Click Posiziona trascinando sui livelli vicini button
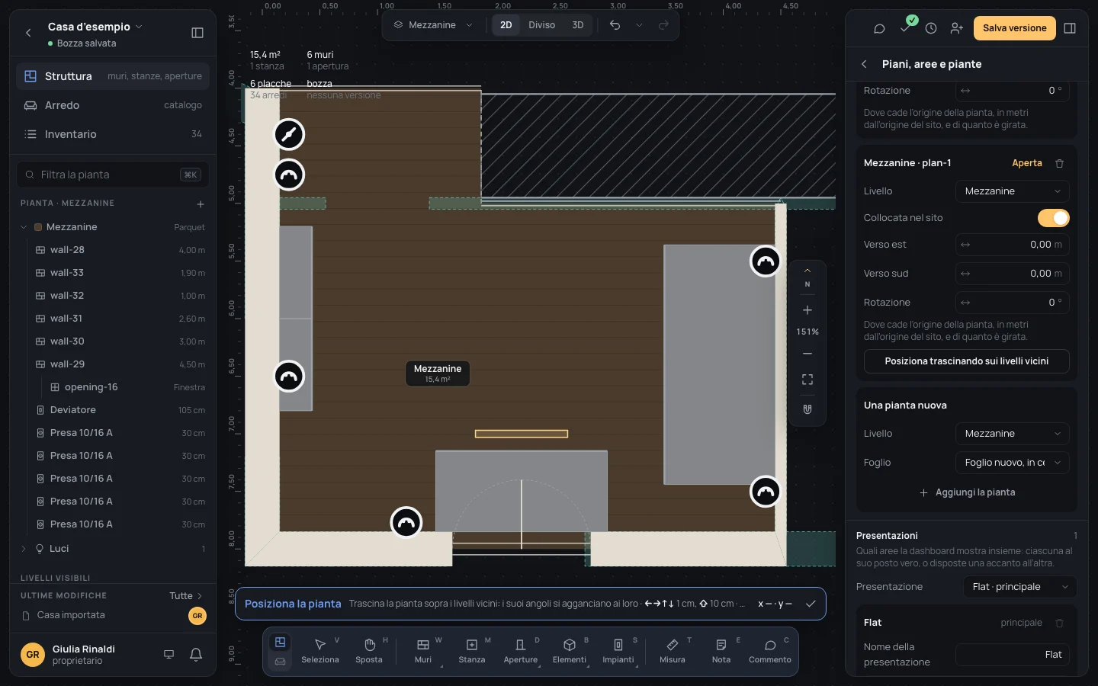 [x=967, y=361]
